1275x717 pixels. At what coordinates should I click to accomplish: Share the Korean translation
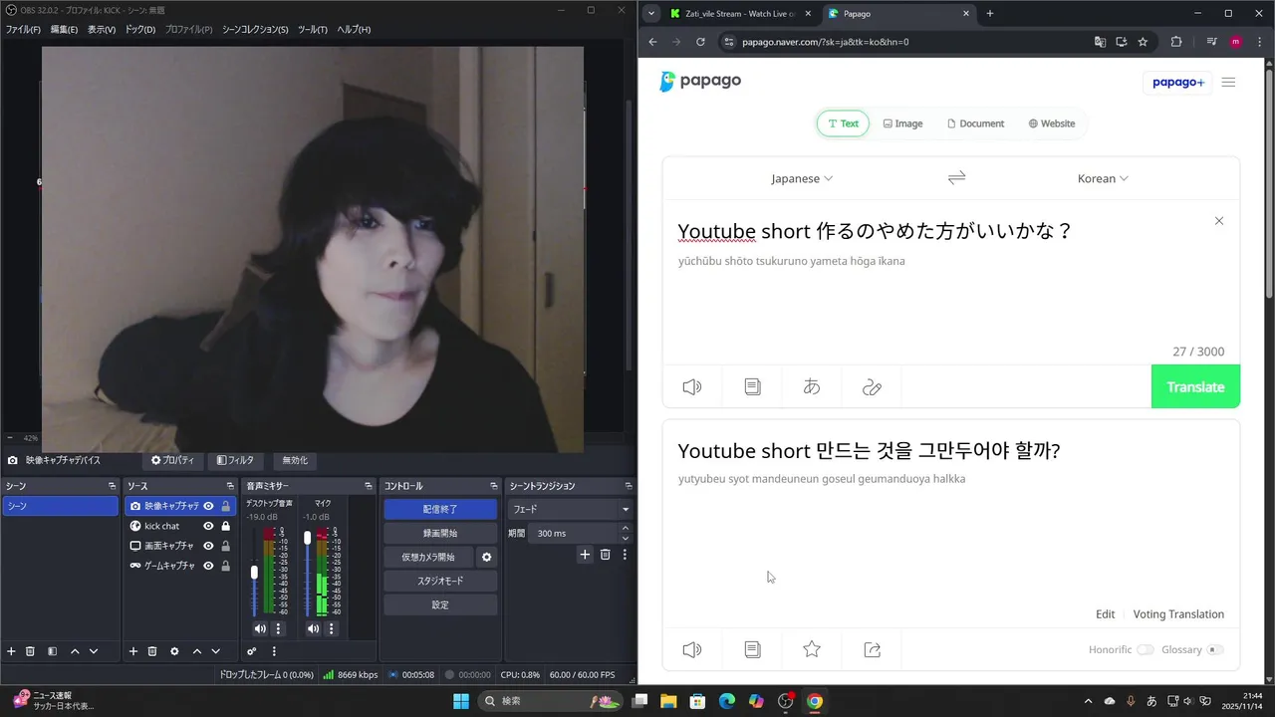(x=872, y=649)
